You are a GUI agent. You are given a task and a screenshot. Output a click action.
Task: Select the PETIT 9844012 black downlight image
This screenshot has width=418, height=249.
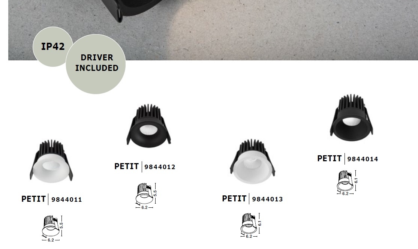(148, 126)
